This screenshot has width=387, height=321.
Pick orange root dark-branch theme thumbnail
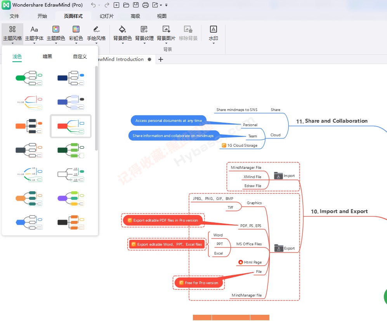(29, 126)
